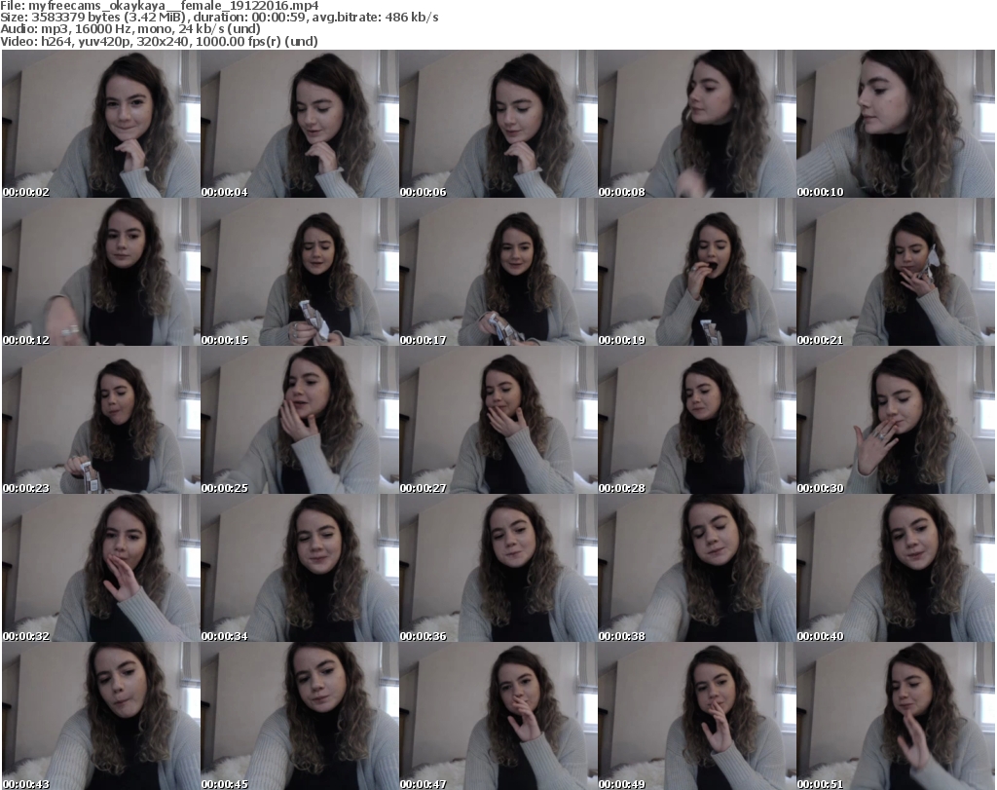This screenshot has width=997, height=790.
Task: Select the 00:00:12 thumbnail
Action: coord(100,273)
